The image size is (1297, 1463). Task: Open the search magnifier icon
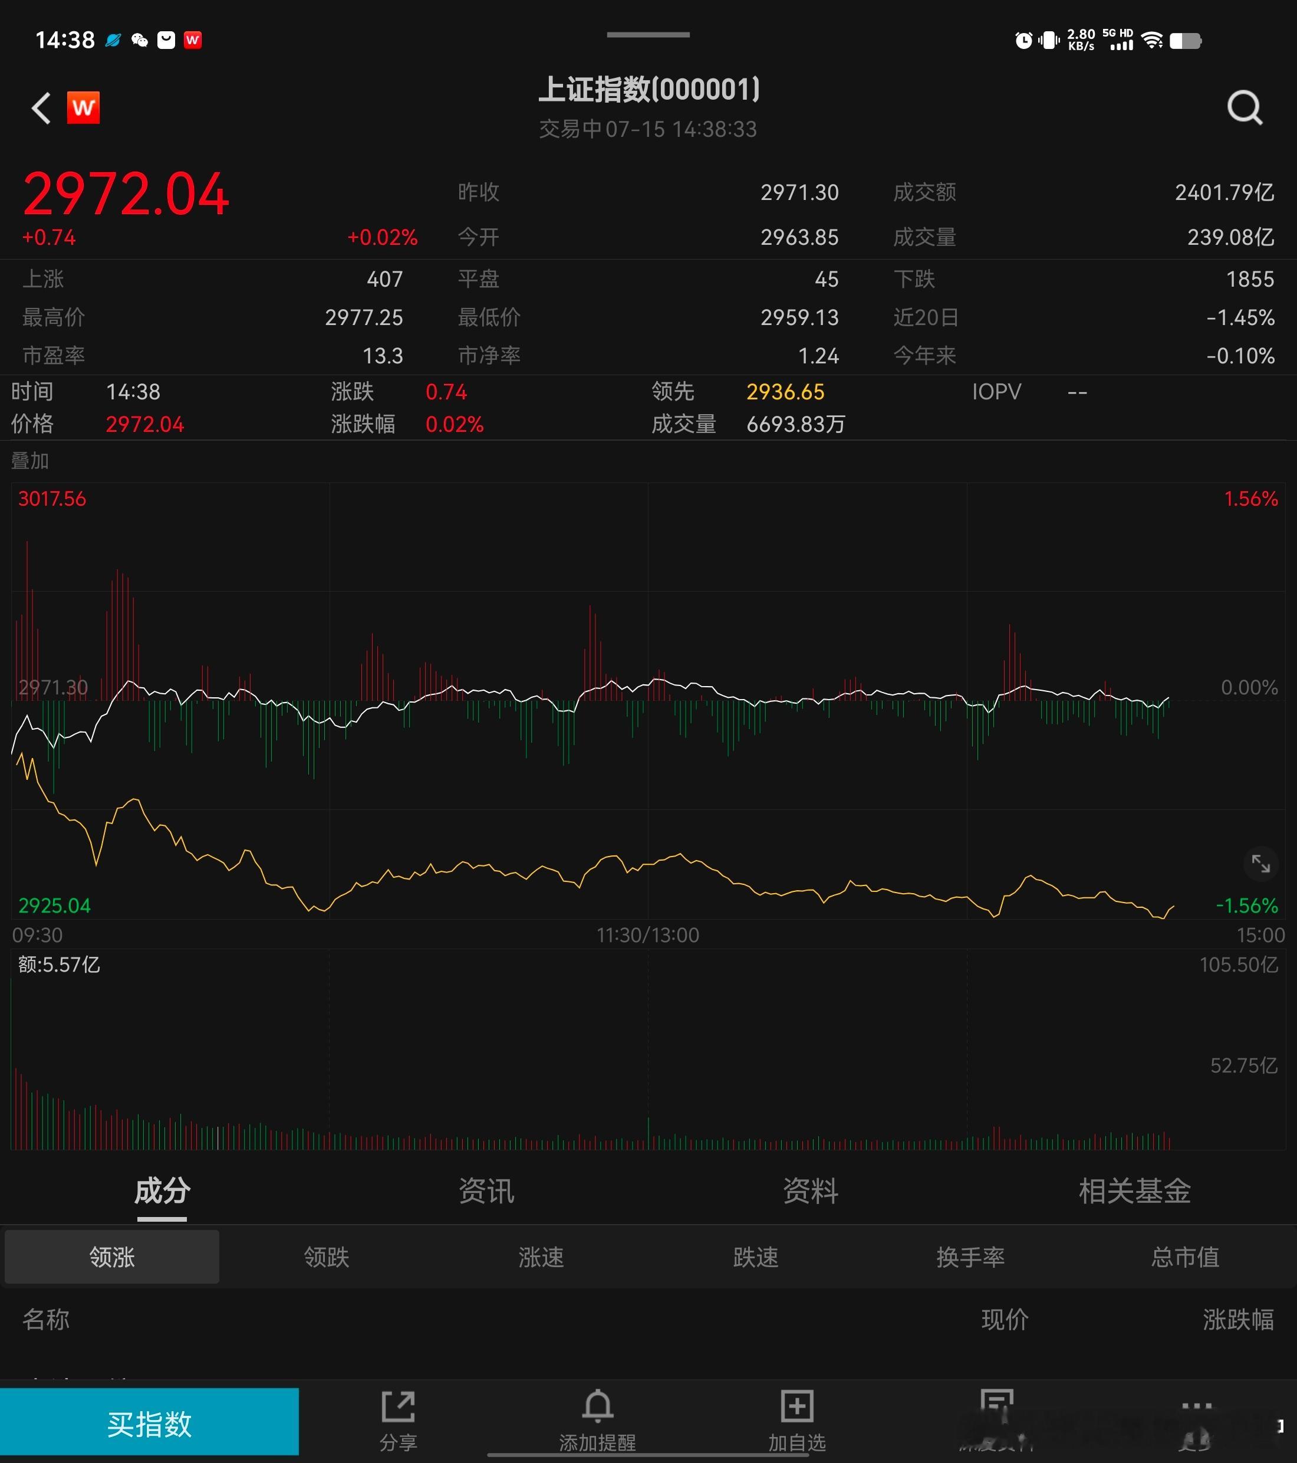tap(1244, 108)
